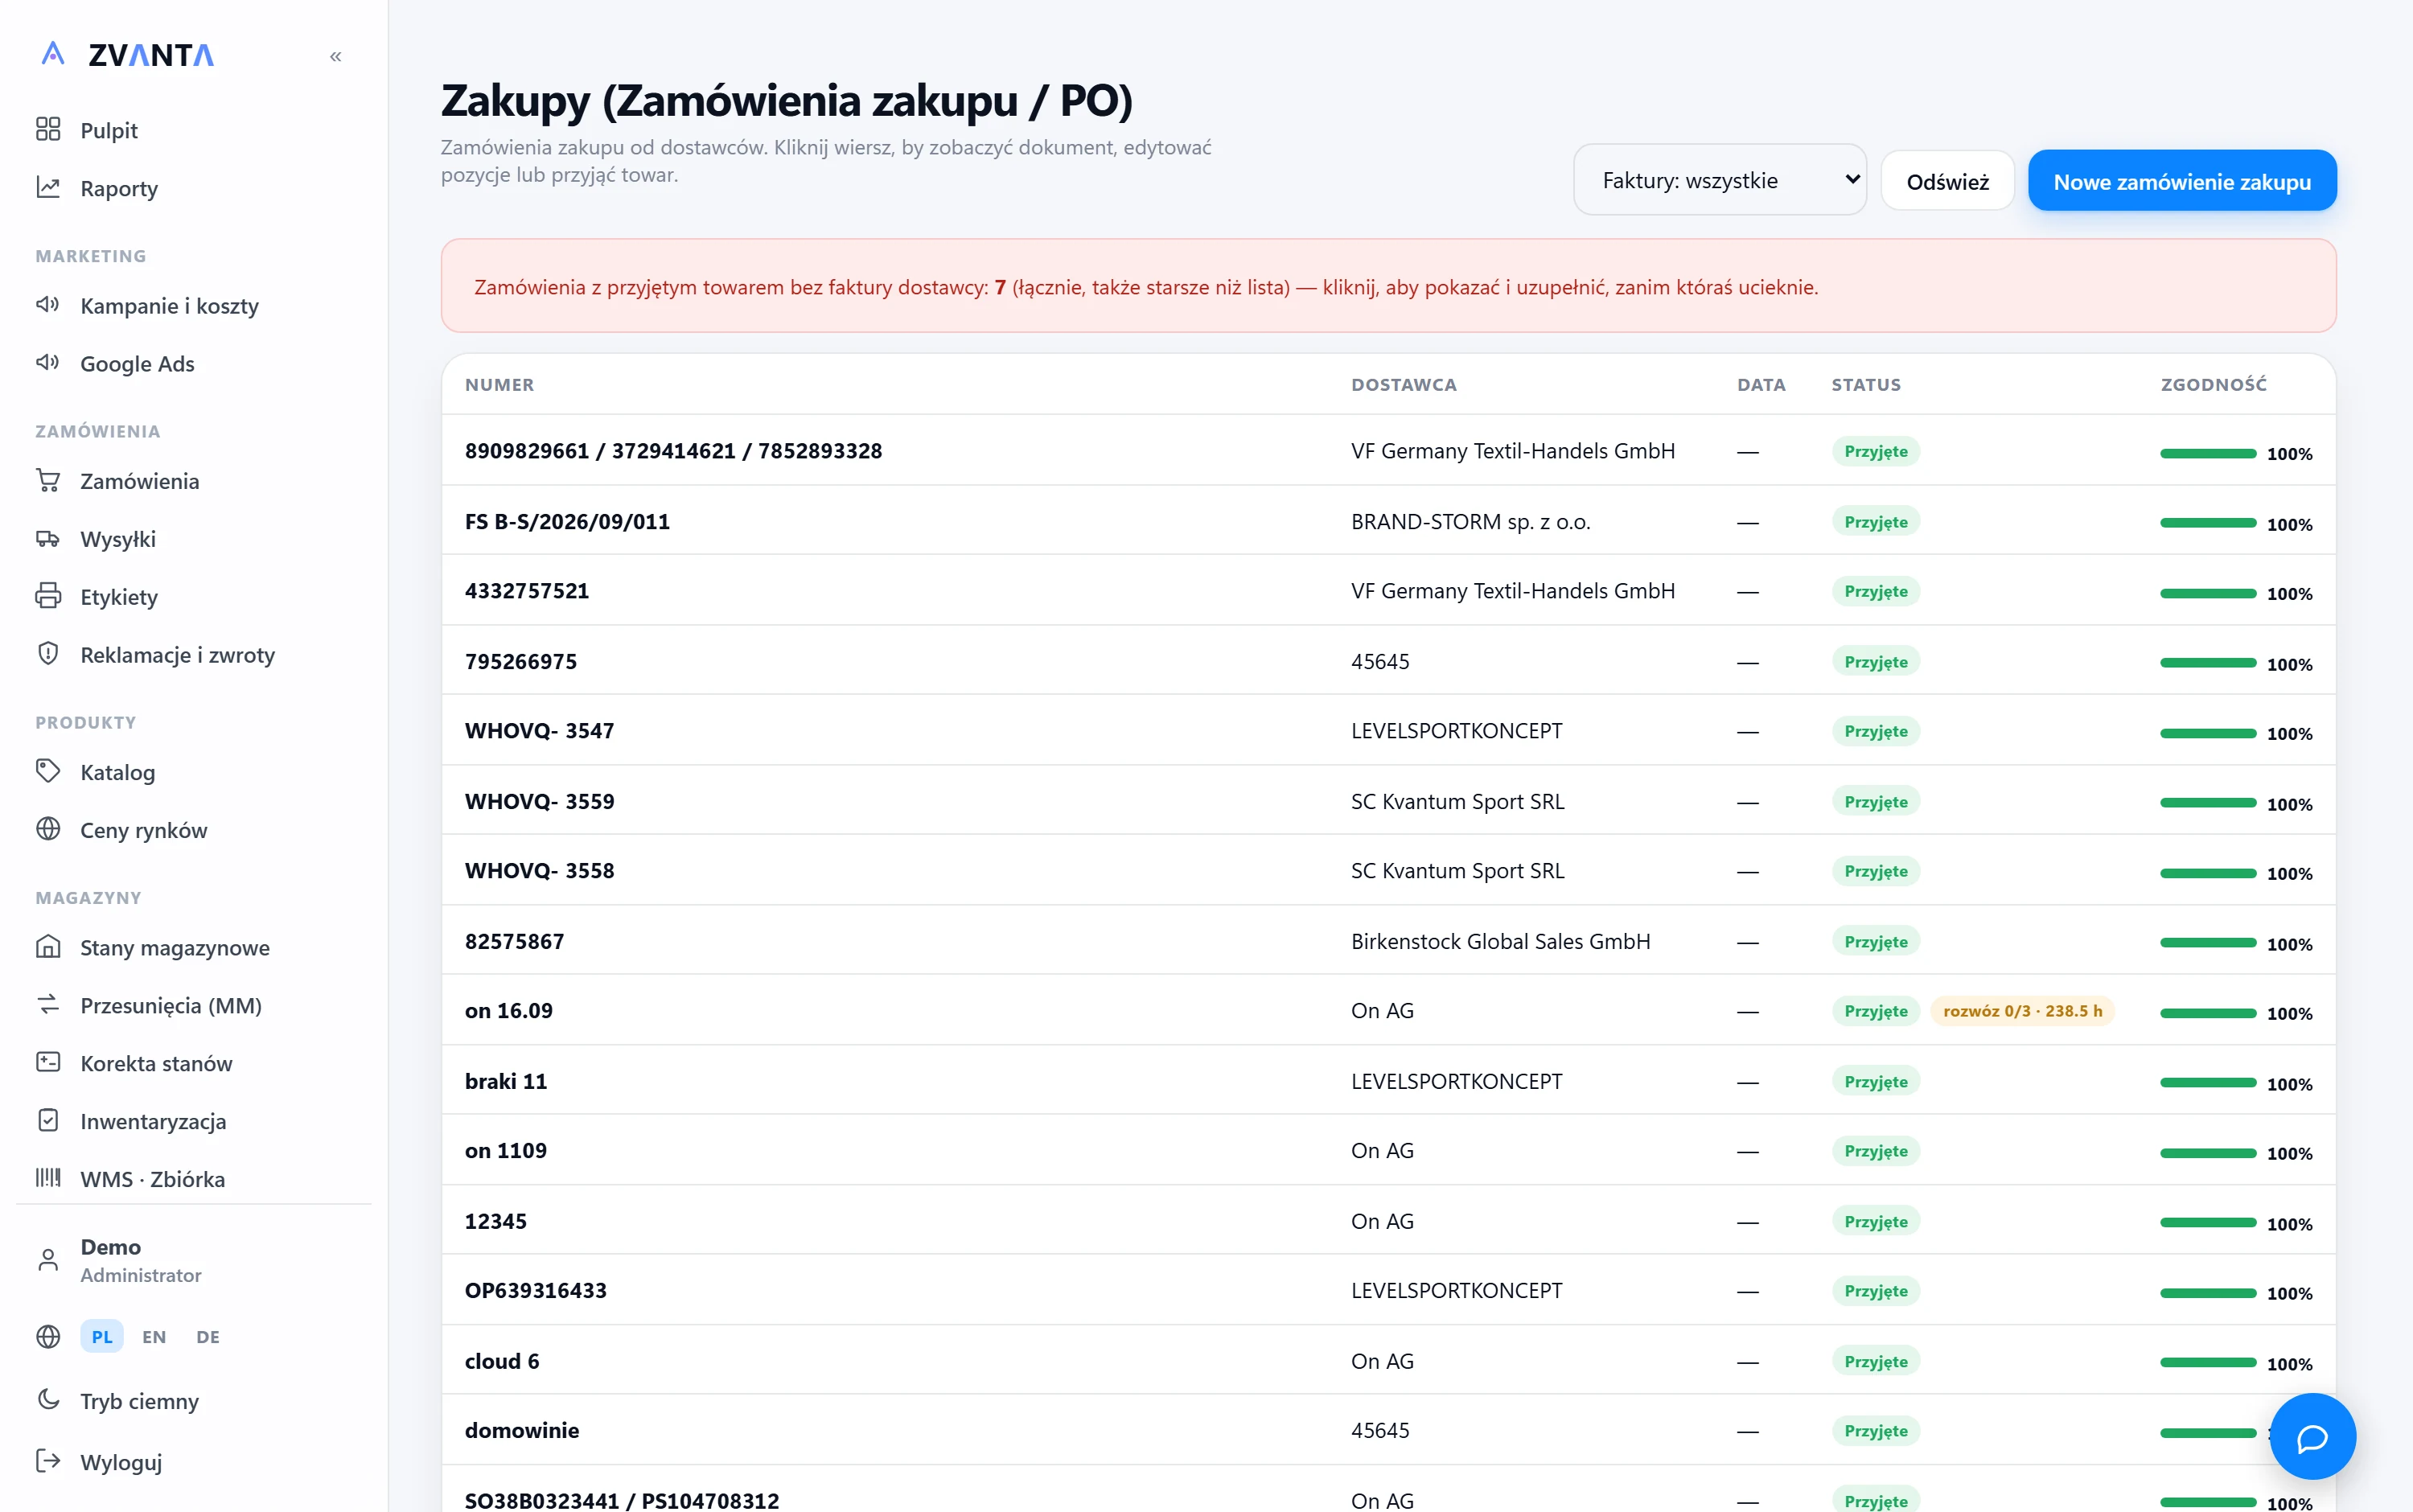The height and width of the screenshot is (1512, 2413).
Task: Collapse the sidebar with the double chevron
Action: pos(336,57)
